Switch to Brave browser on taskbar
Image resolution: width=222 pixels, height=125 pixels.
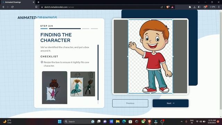coord(150,122)
